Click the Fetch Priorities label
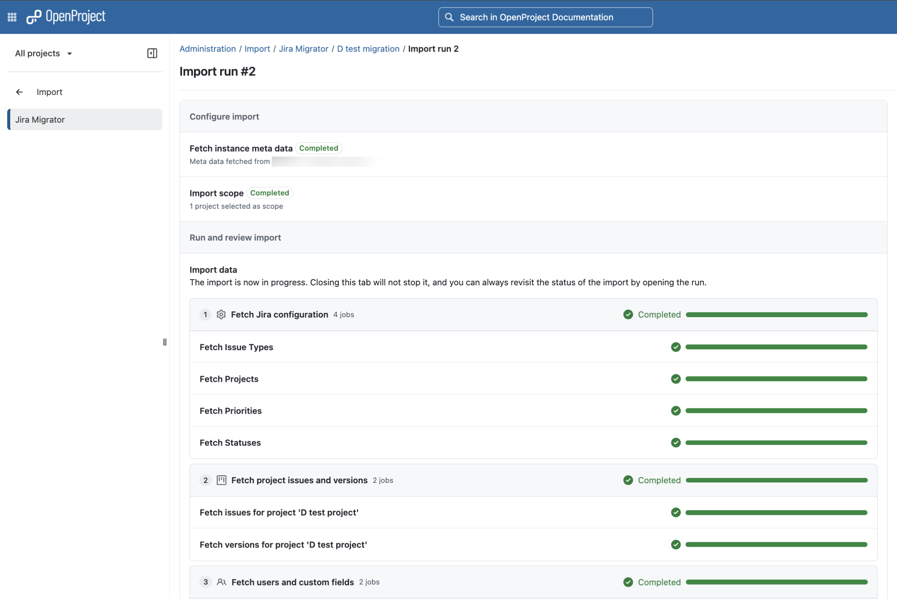The width and height of the screenshot is (897, 599). 231,411
